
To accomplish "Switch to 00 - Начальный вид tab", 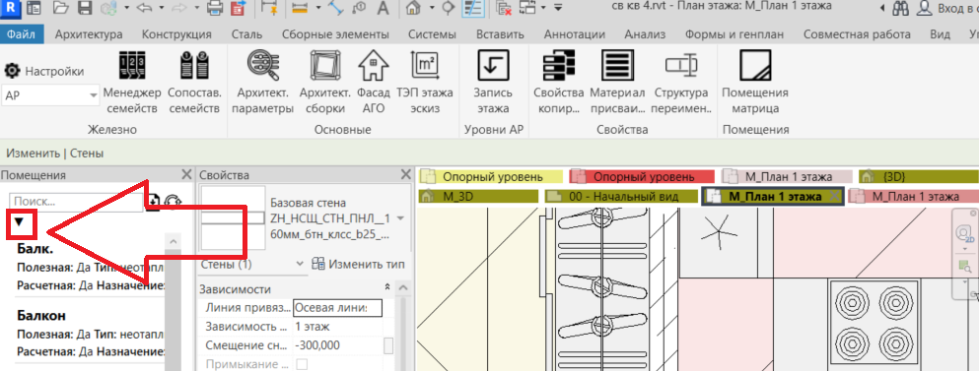I will tap(620, 197).
